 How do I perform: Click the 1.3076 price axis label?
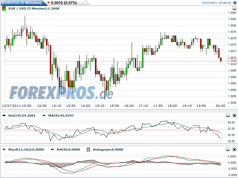click(x=232, y=38)
